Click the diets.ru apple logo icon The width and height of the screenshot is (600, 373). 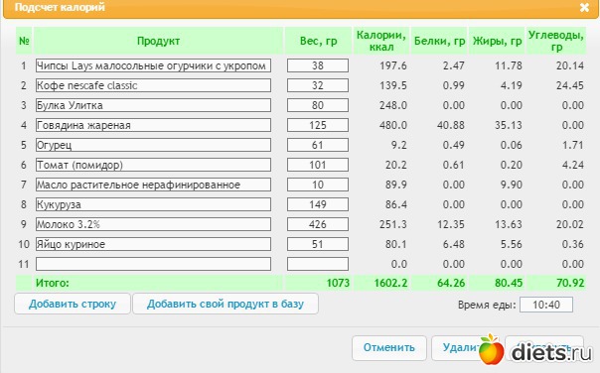click(x=491, y=349)
